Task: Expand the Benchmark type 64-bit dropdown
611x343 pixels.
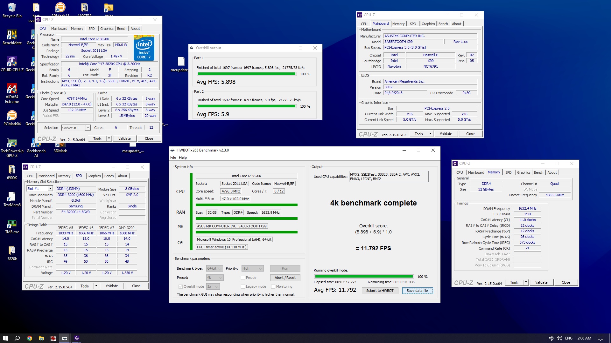Action: [x=214, y=268]
